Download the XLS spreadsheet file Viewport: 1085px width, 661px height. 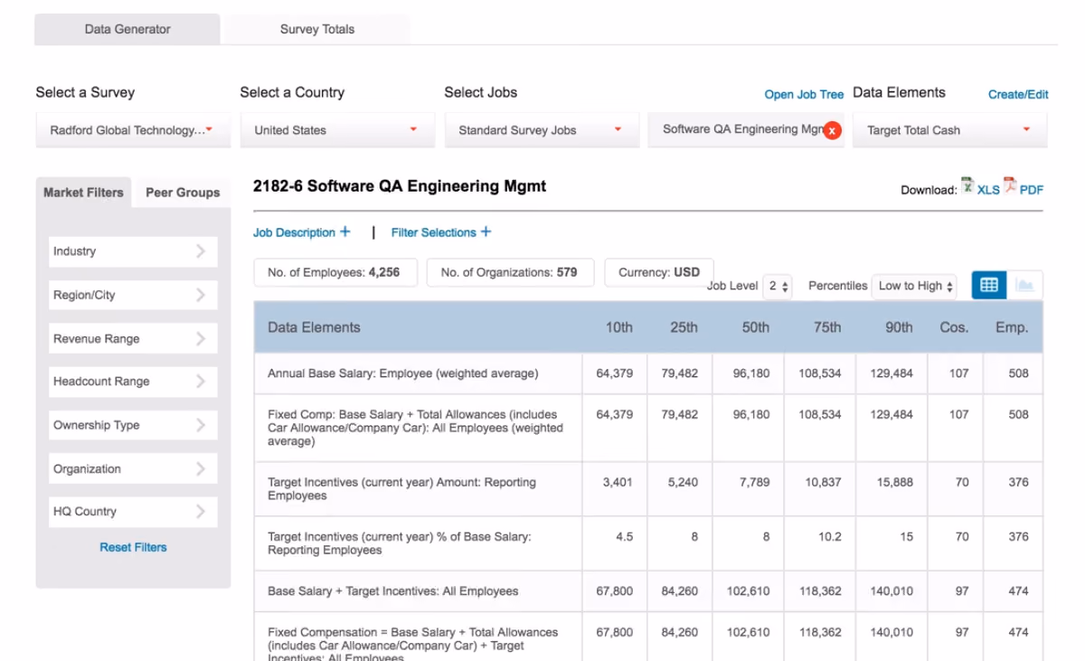click(980, 187)
